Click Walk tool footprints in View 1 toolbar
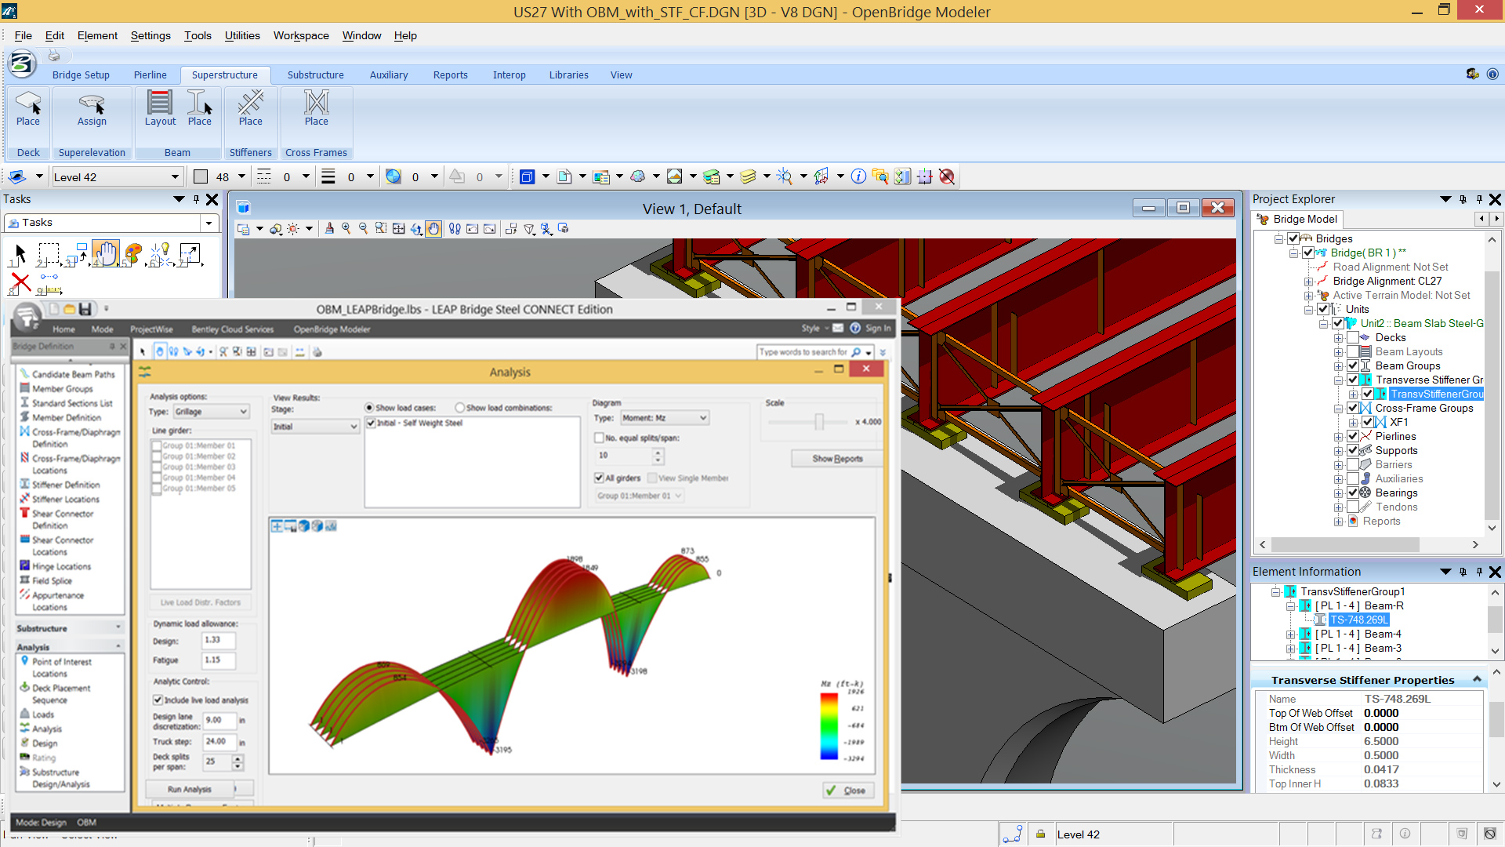The height and width of the screenshot is (847, 1505). pos(455,228)
